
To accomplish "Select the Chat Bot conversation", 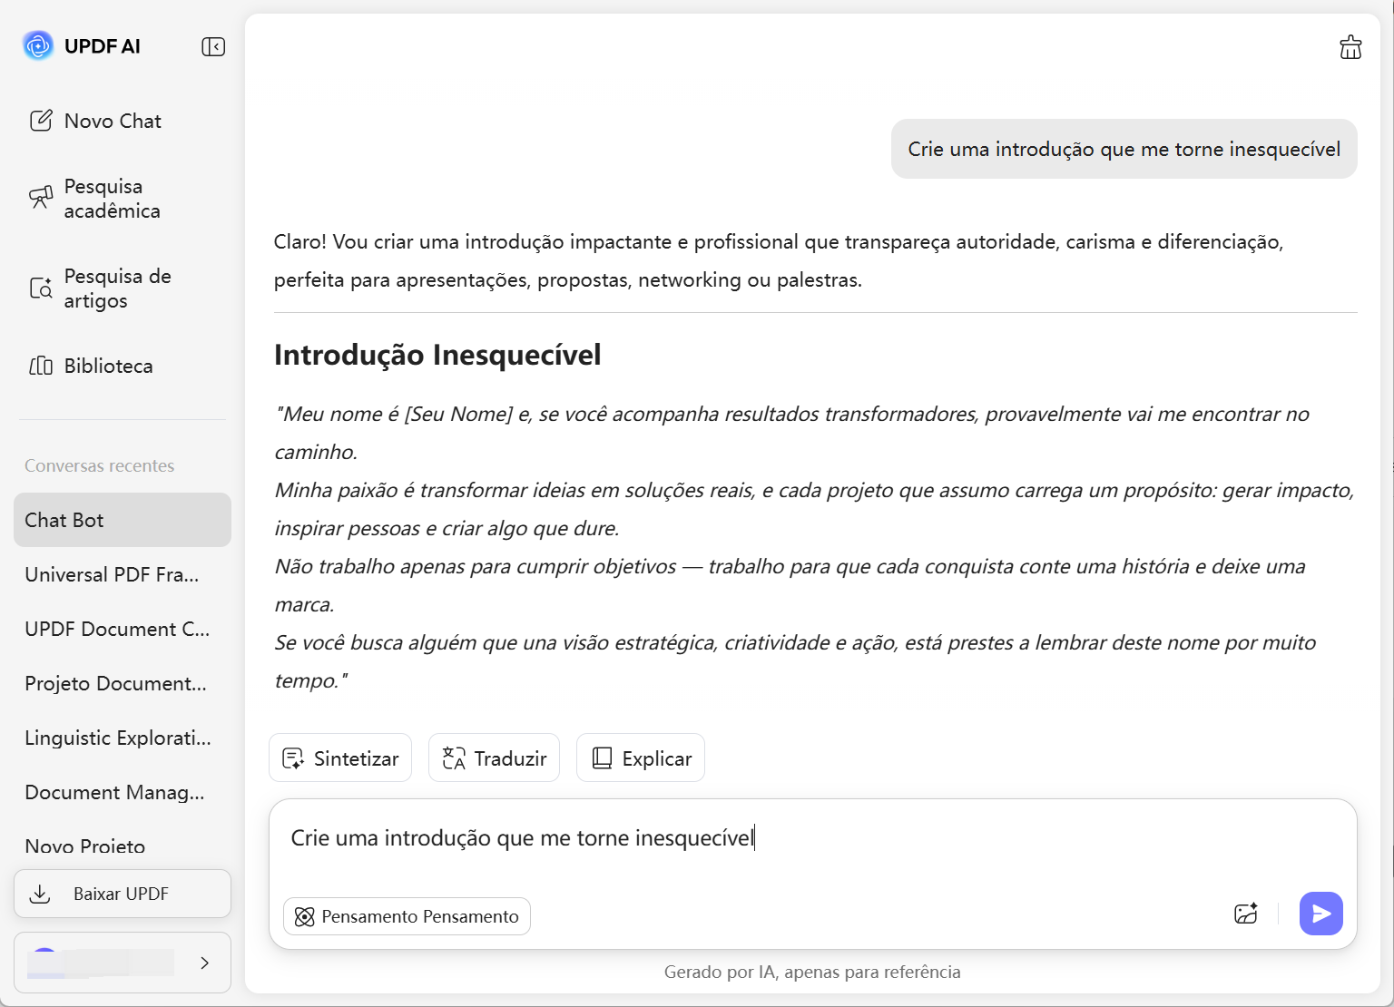I will click(x=123, y=520).
